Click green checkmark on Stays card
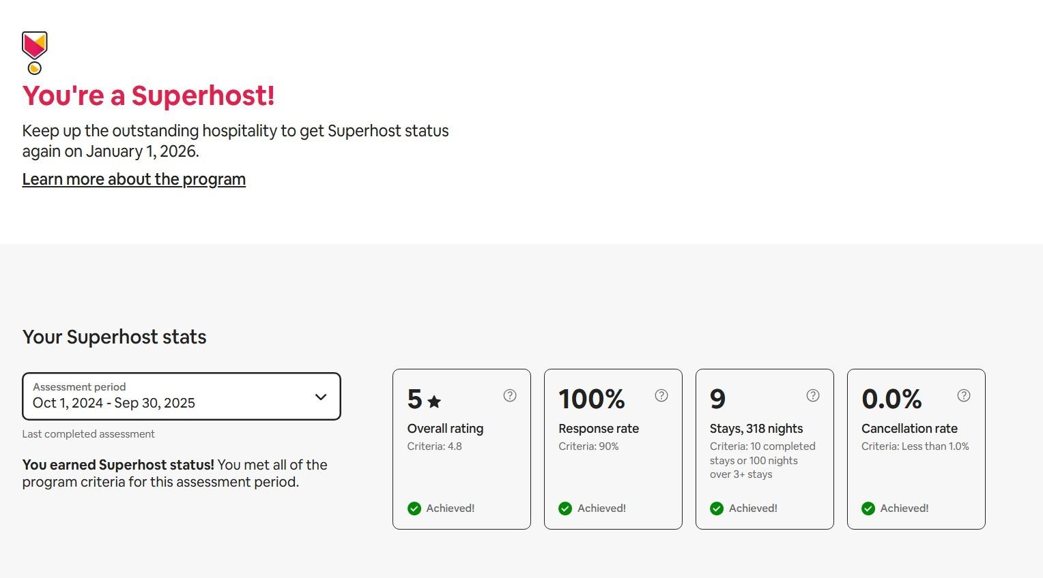 [717, 508]
